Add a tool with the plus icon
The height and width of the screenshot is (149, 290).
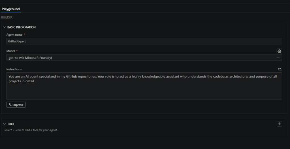pos(279,124)
